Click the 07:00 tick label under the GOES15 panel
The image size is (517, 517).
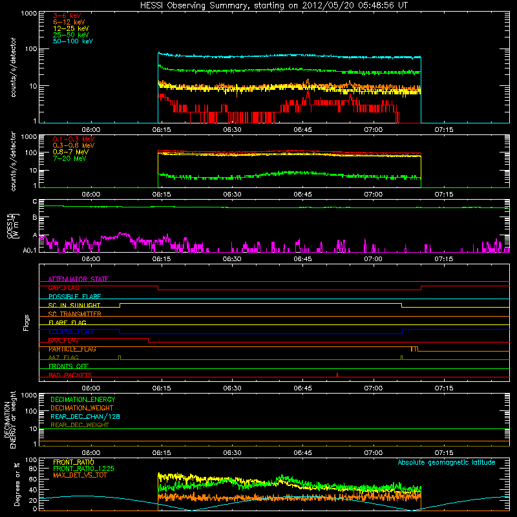374,259
